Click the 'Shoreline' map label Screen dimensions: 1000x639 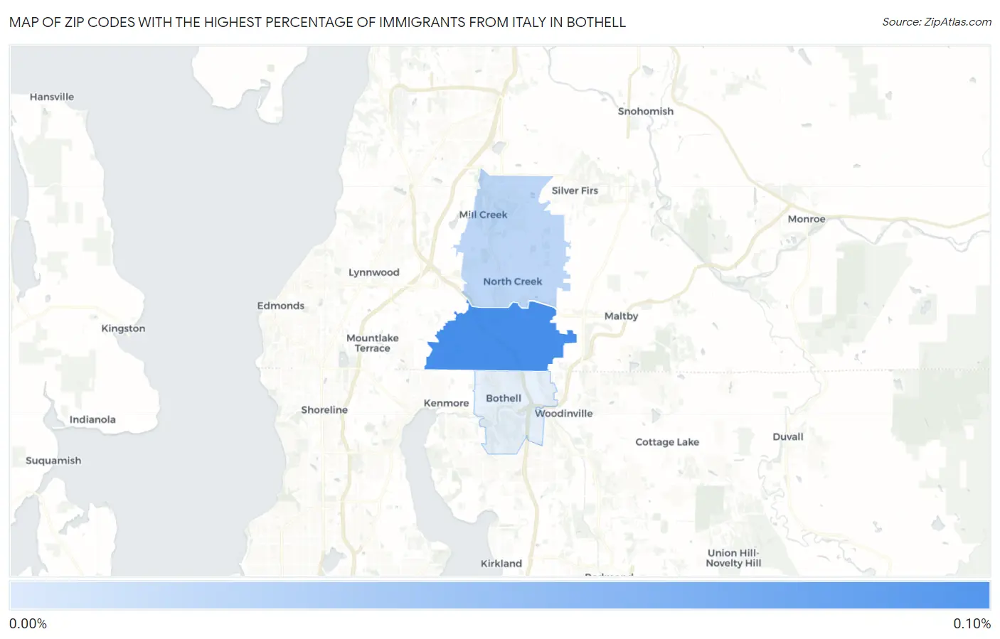(324, 410)
